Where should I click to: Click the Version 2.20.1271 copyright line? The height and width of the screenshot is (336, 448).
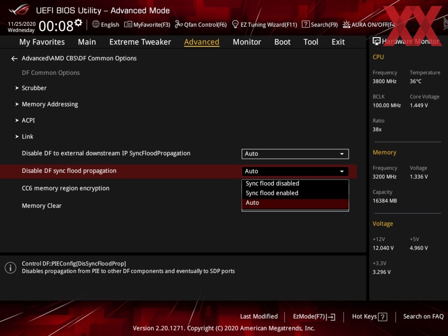224,328
